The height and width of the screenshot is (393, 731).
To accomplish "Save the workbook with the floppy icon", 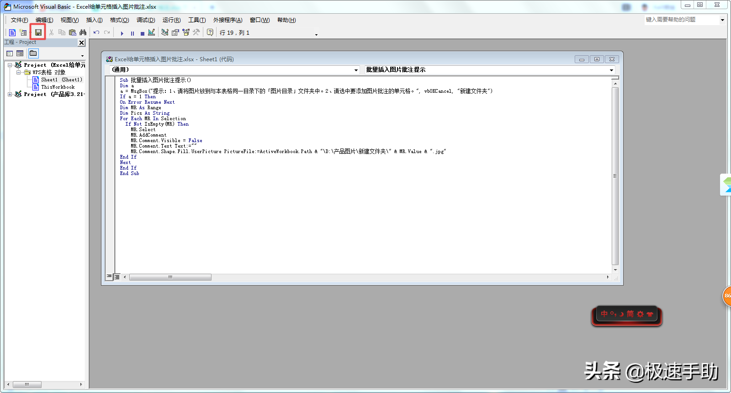I will 38,32.
